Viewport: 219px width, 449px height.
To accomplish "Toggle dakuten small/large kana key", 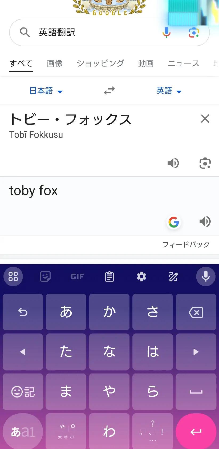I will click(x=66, y=431).
